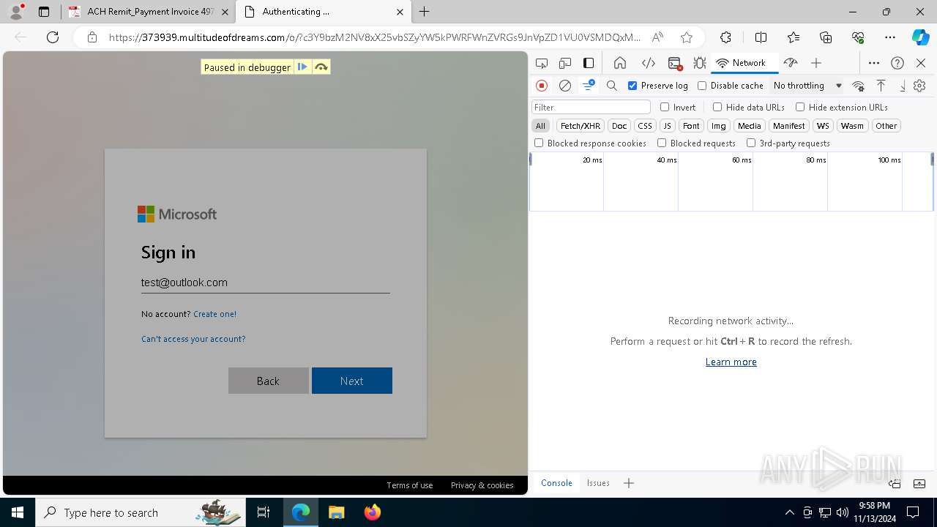Click the network Filter text field

pos(591,107)
